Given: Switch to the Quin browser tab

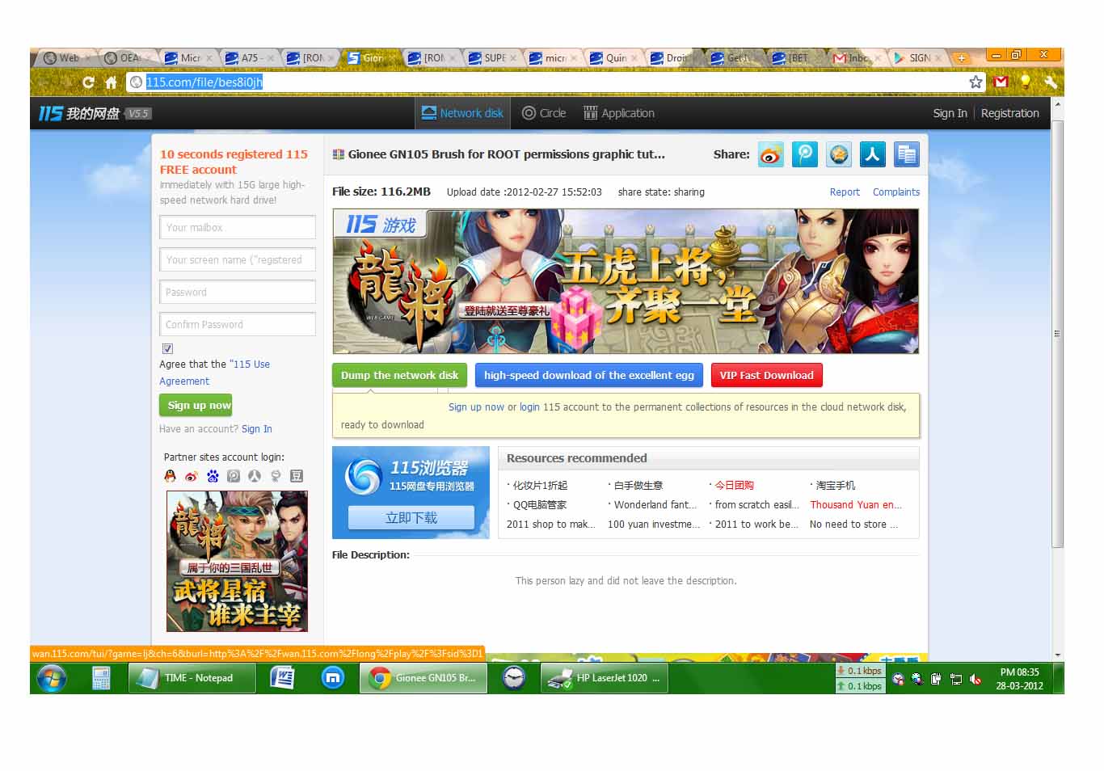Looking at the screenshot, I should coord(613,58).
